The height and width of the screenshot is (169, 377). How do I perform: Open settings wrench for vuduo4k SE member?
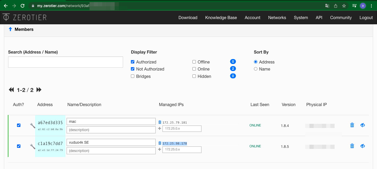click(32, 147)
